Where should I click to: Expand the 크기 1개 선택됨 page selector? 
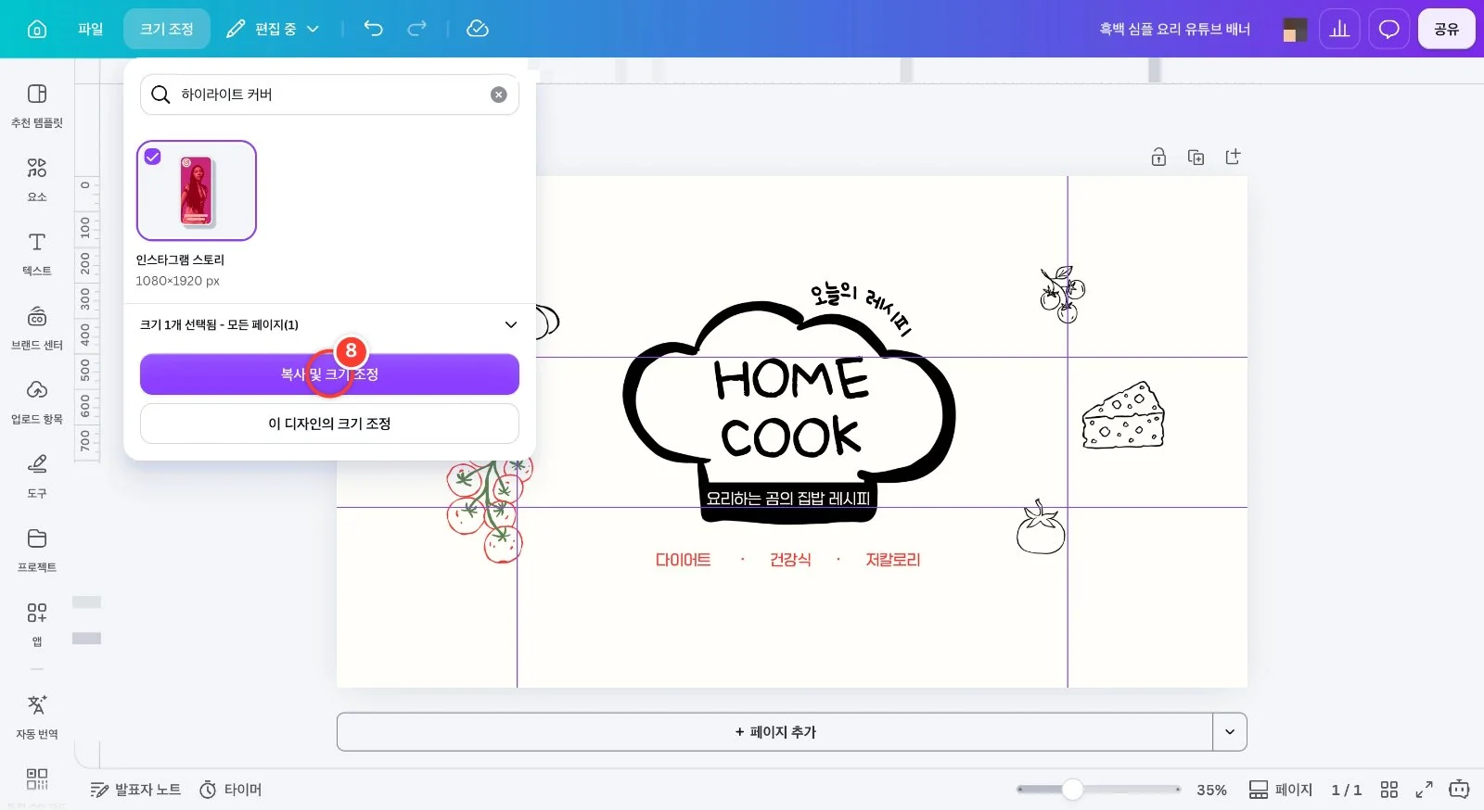pyautogui.click(x=329, y=324)
